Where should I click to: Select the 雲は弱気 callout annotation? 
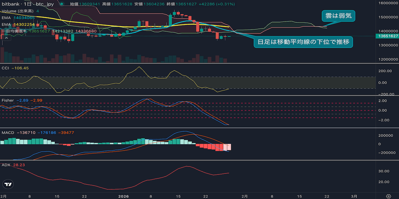[x=338, y=15]
